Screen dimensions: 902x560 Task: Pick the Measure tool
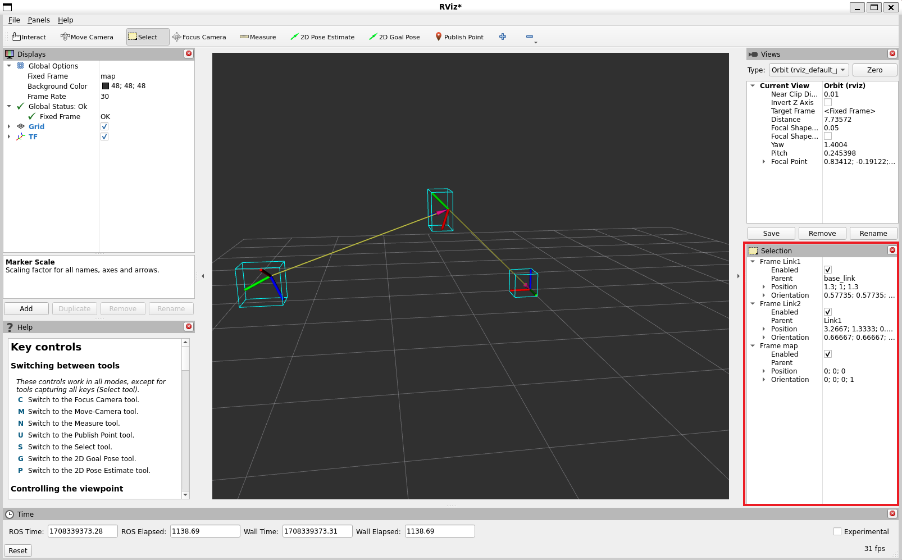tap(258, 37)
